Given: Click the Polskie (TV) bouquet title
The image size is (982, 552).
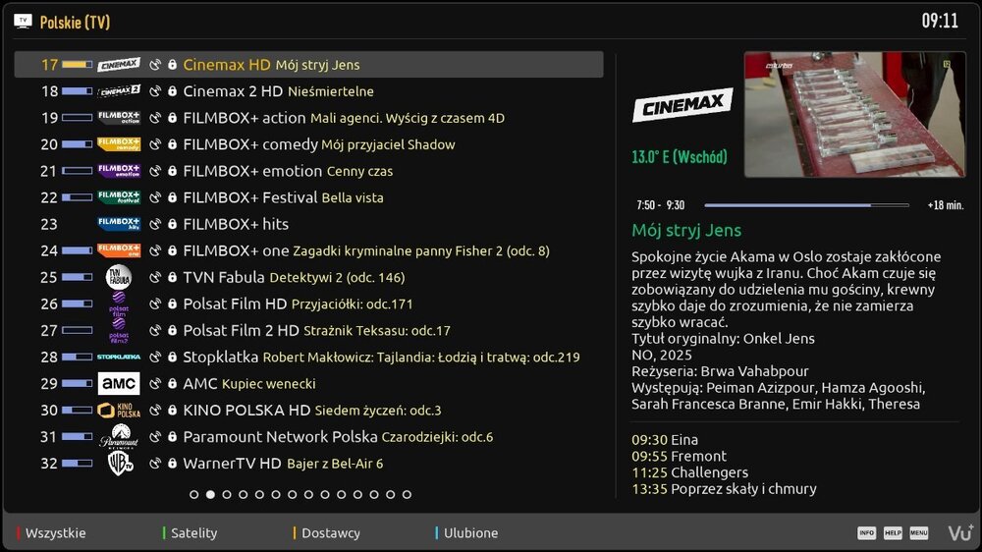Looking at the screenshot, I should click(x=76, y=22).
